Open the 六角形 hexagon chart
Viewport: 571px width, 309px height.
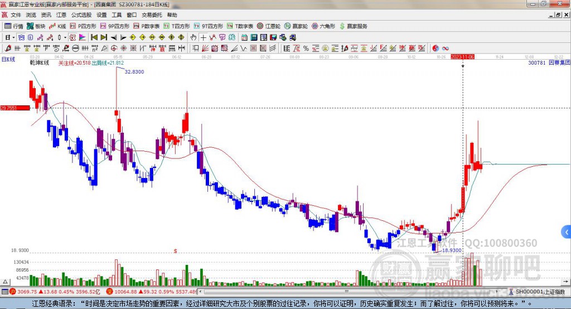323,26
